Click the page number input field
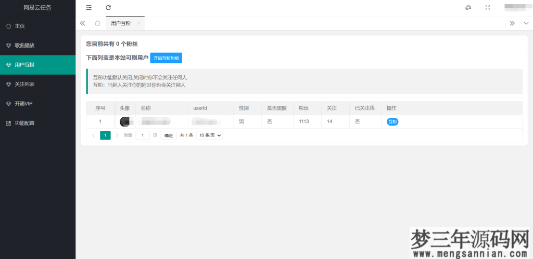This screenshot has height=259, width=533. click(142, 135)
